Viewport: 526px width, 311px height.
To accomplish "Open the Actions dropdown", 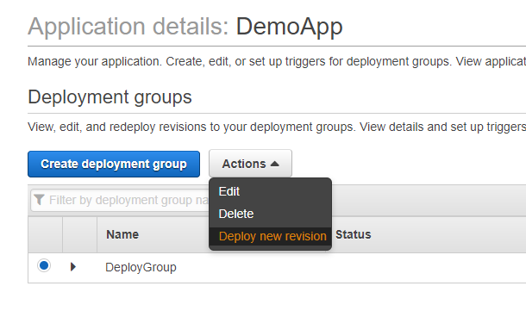I will 250,164.
